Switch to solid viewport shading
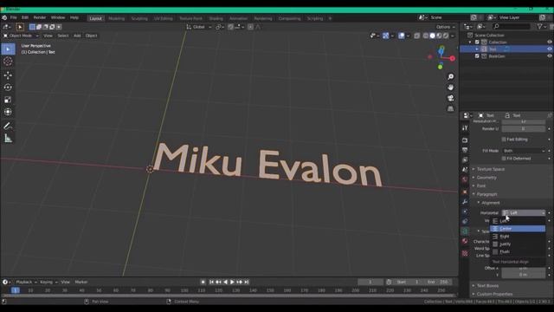 (x=433, y=36)
